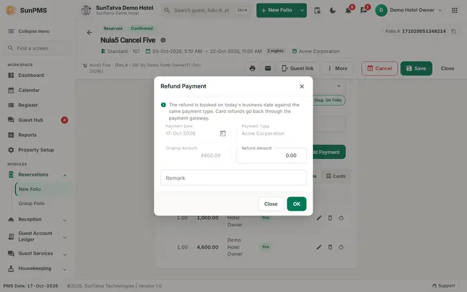Delete the 4,600.00 payment row

click(x=330, y=247)
